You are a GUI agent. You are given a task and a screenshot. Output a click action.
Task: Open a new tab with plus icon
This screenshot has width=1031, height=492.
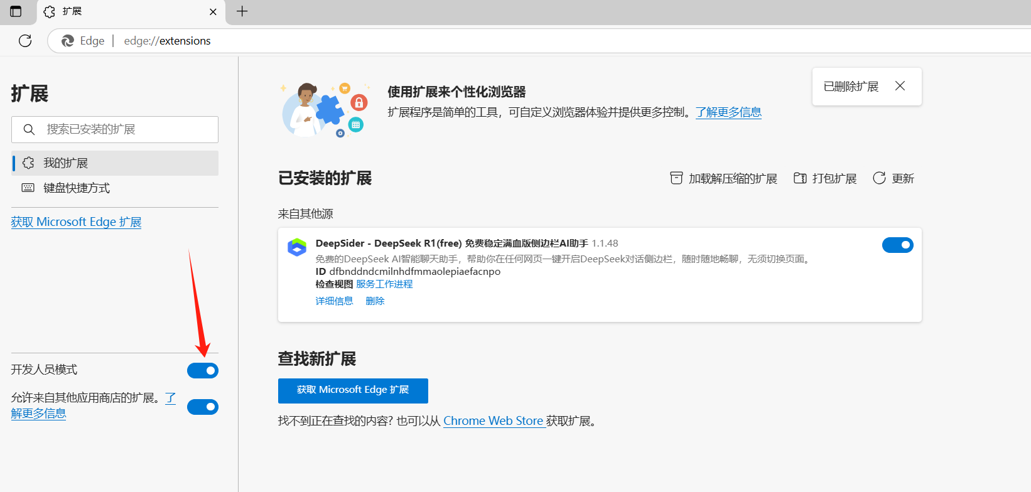click(x=242, y=11)
